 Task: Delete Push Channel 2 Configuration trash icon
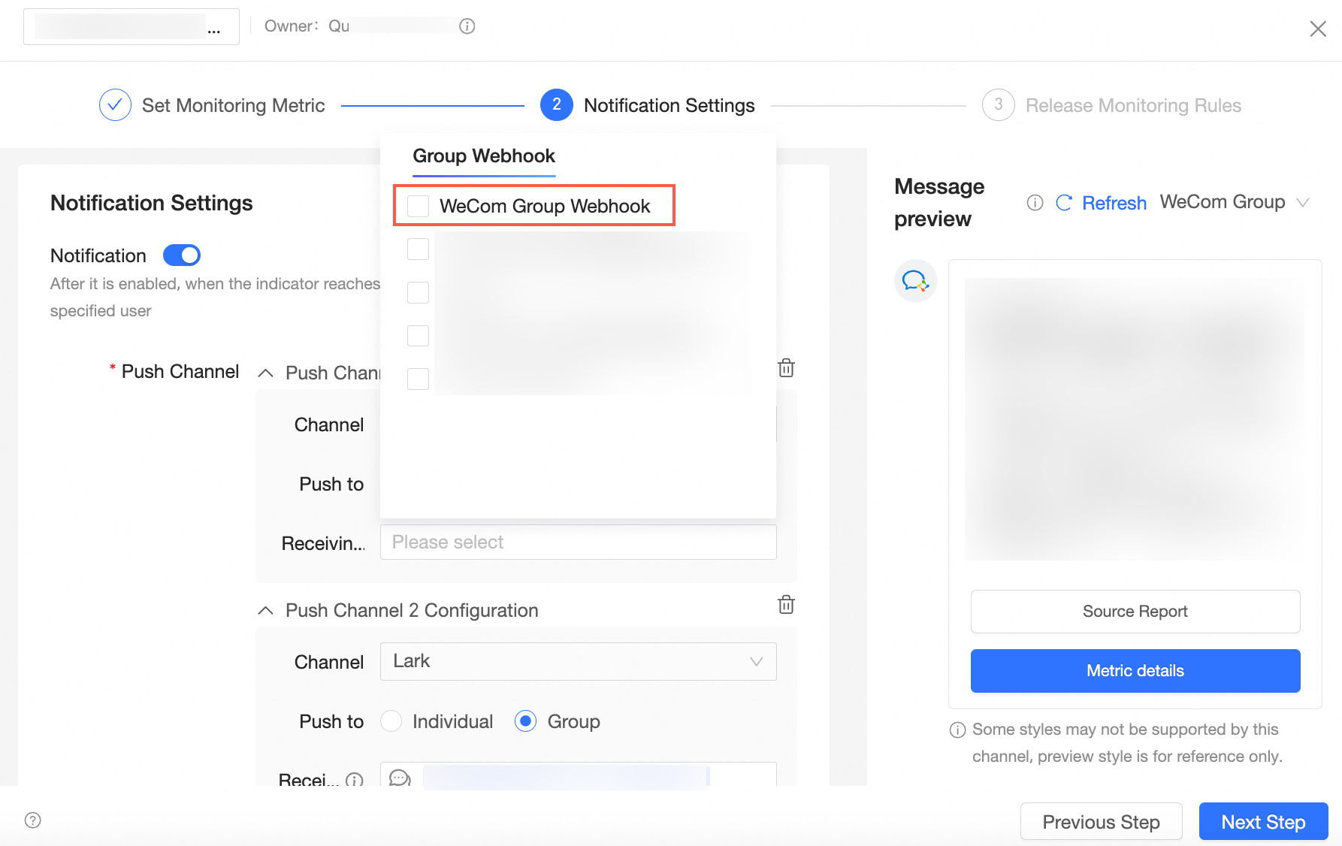click(786, 604)
